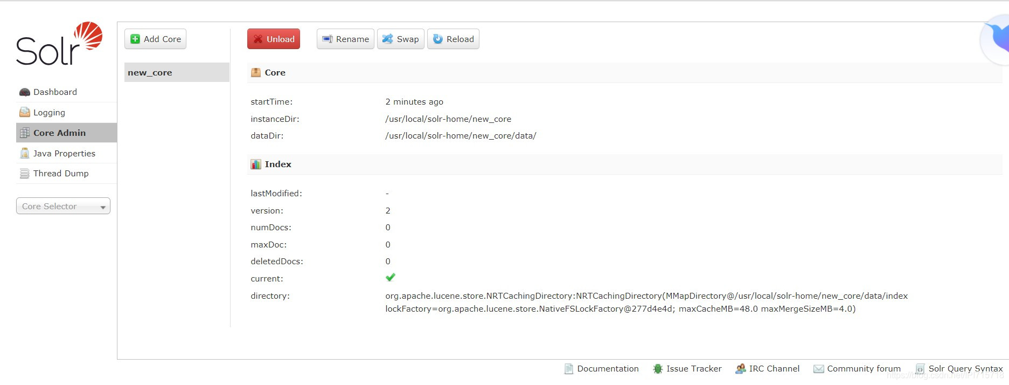Click the 'current:' label

coord(267,279)
